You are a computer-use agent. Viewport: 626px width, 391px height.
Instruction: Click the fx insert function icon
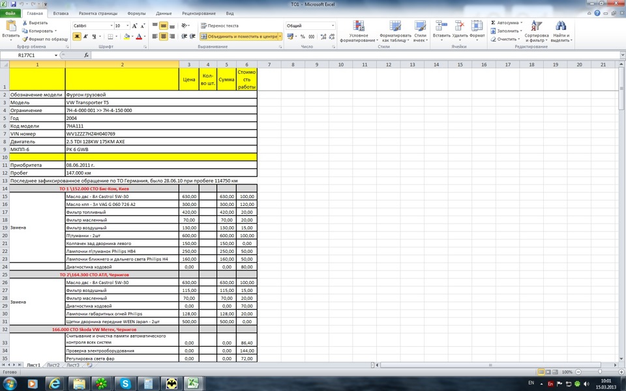click(x=86, y=55)
